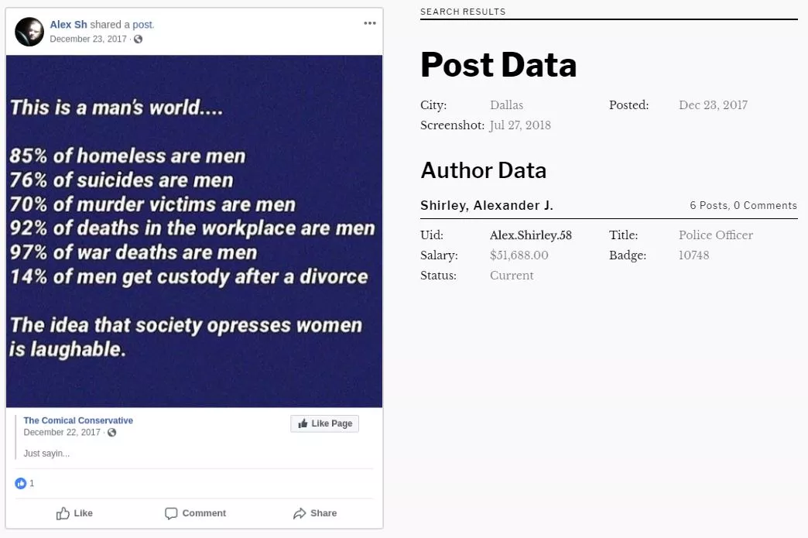Open Alex Sh profile picture
The height and width of the screenshot is (538, 808).
click(x=29, y=32)
